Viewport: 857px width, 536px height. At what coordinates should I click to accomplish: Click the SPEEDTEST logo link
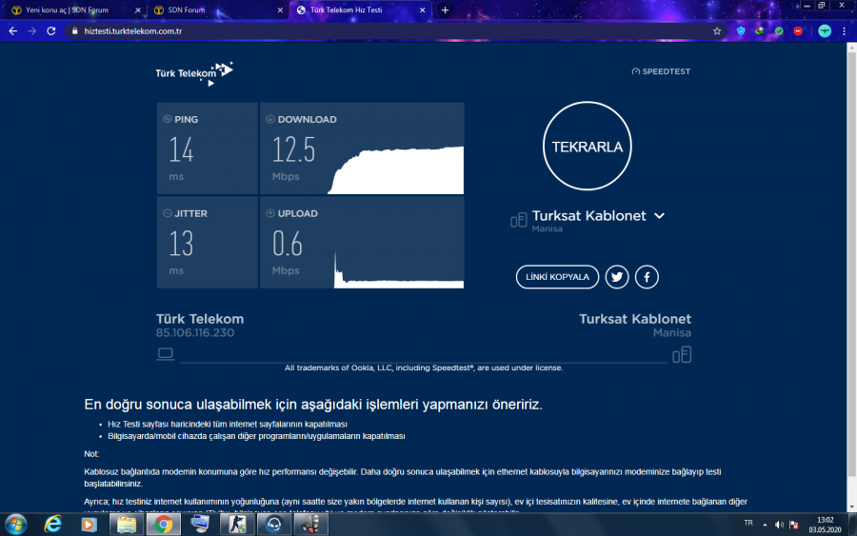pos(661,71)
